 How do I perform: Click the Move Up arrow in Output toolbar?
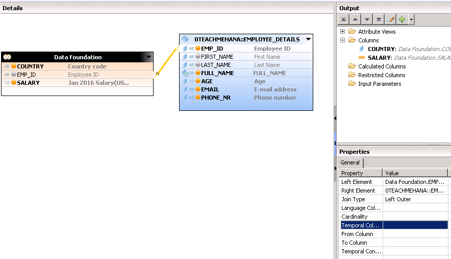pos(355,19)
